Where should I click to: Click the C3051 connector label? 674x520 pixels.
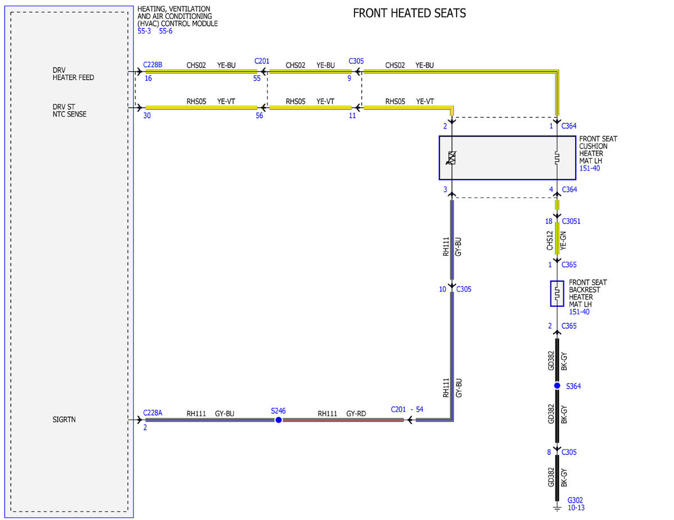point(571,222)
